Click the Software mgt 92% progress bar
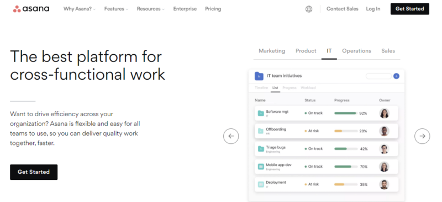The image size is (442, 202). (346, 113)
